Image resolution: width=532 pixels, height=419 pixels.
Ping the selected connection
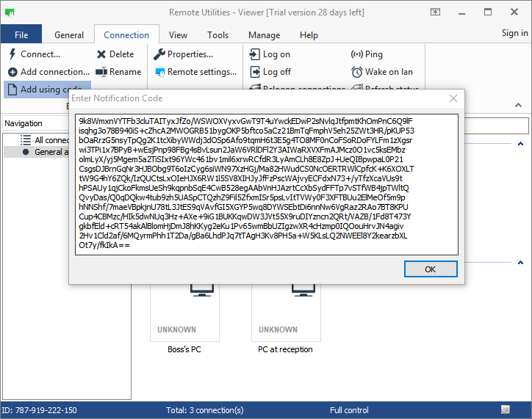356,54
